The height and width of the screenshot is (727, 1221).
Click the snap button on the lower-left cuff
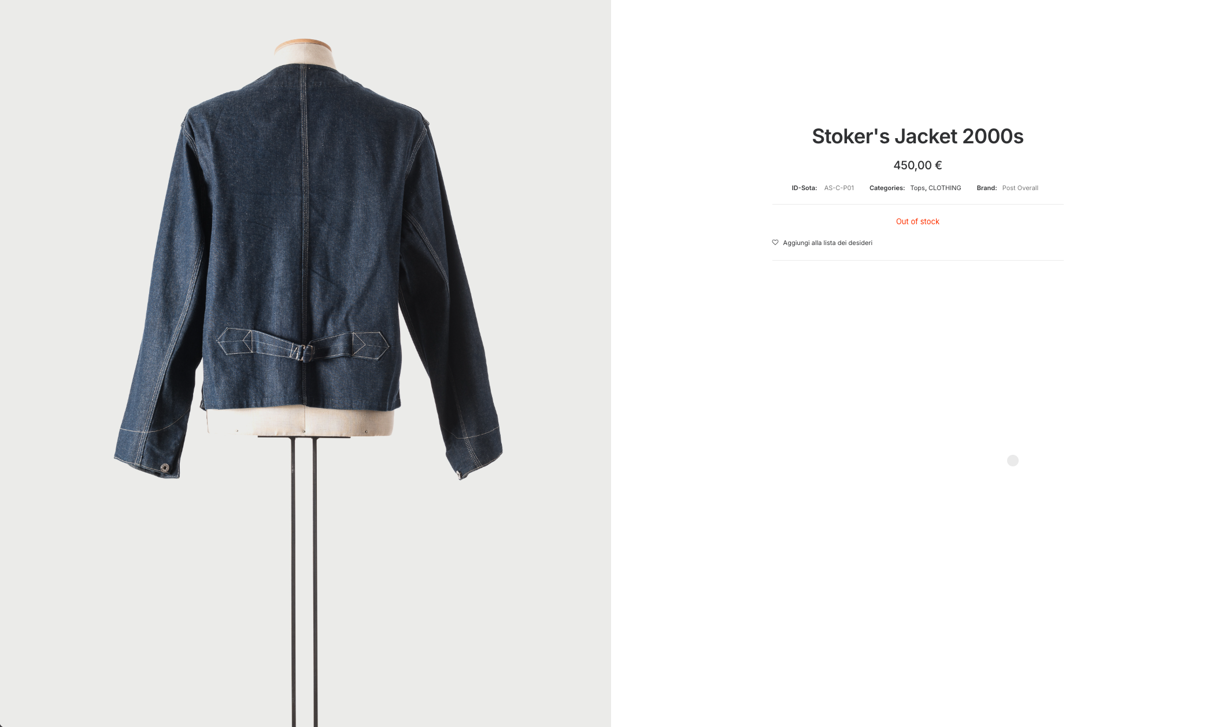(x=165, y=468)
